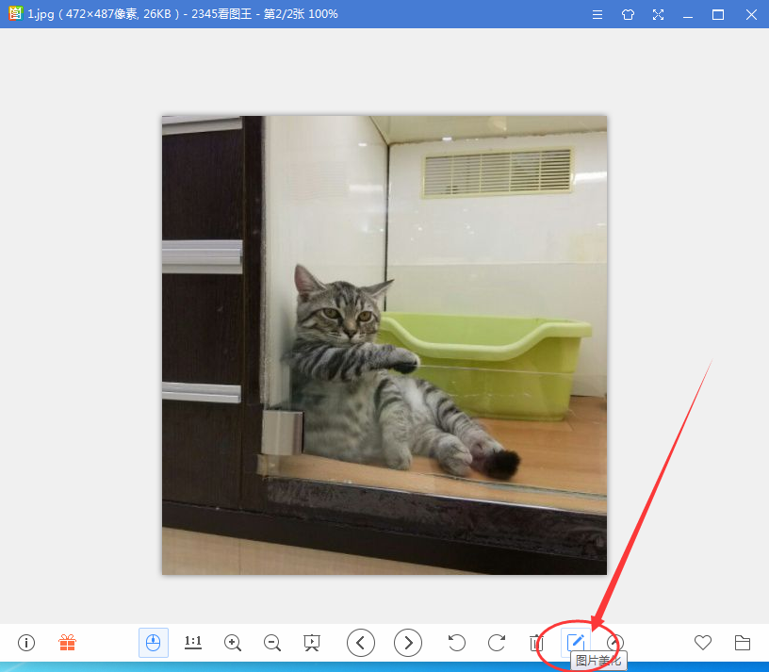The width and height of the screenshot is (769, 672).
Task: Rotate the image clockwise
Action: 497,643
